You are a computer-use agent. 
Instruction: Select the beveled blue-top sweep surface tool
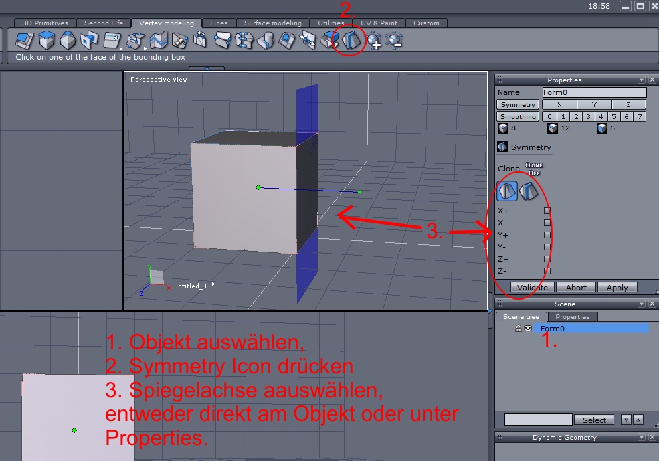point(68,41)
